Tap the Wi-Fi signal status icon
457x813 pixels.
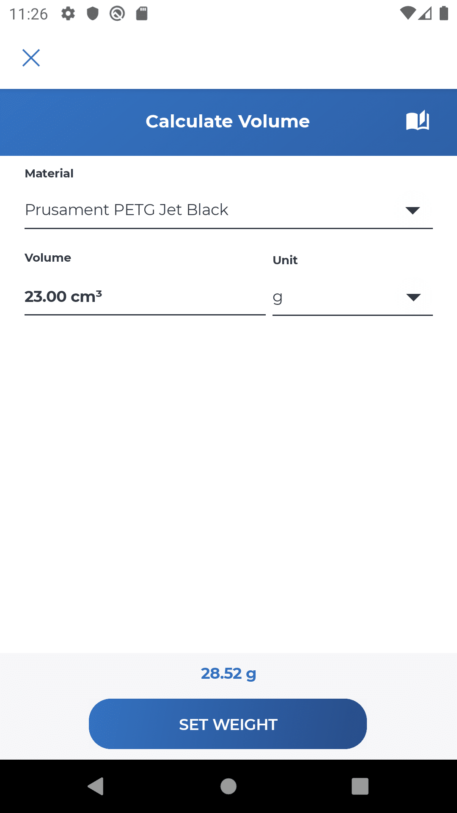(x=407, y=14)
